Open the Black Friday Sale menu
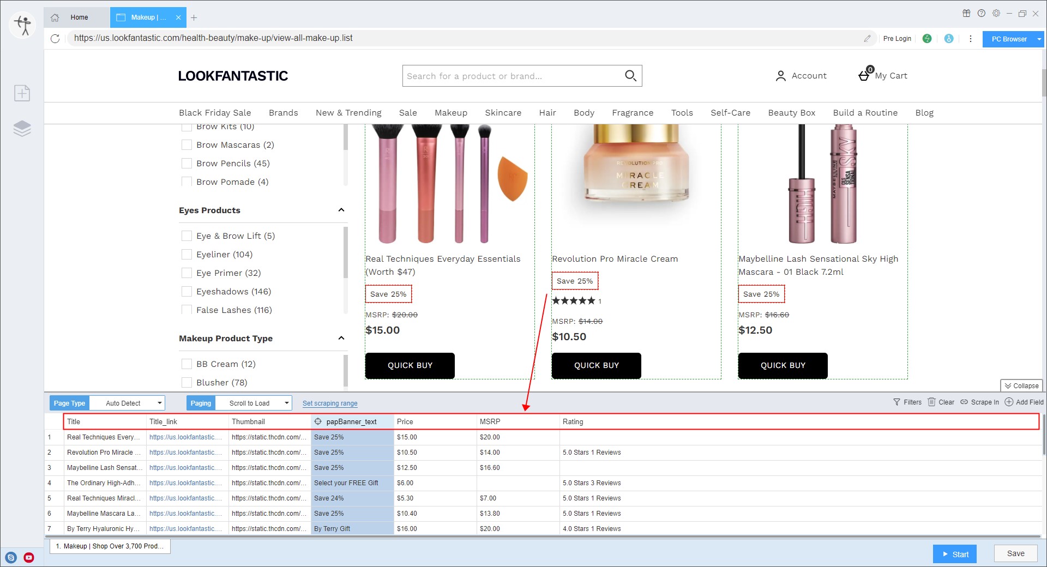The image size is (1047, 567). [215, 113]
